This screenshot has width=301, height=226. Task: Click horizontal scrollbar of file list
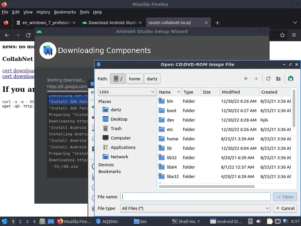pyautogui.click(x=207, y=187)
